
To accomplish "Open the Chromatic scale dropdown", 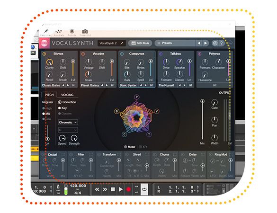I will coord(68,122).
